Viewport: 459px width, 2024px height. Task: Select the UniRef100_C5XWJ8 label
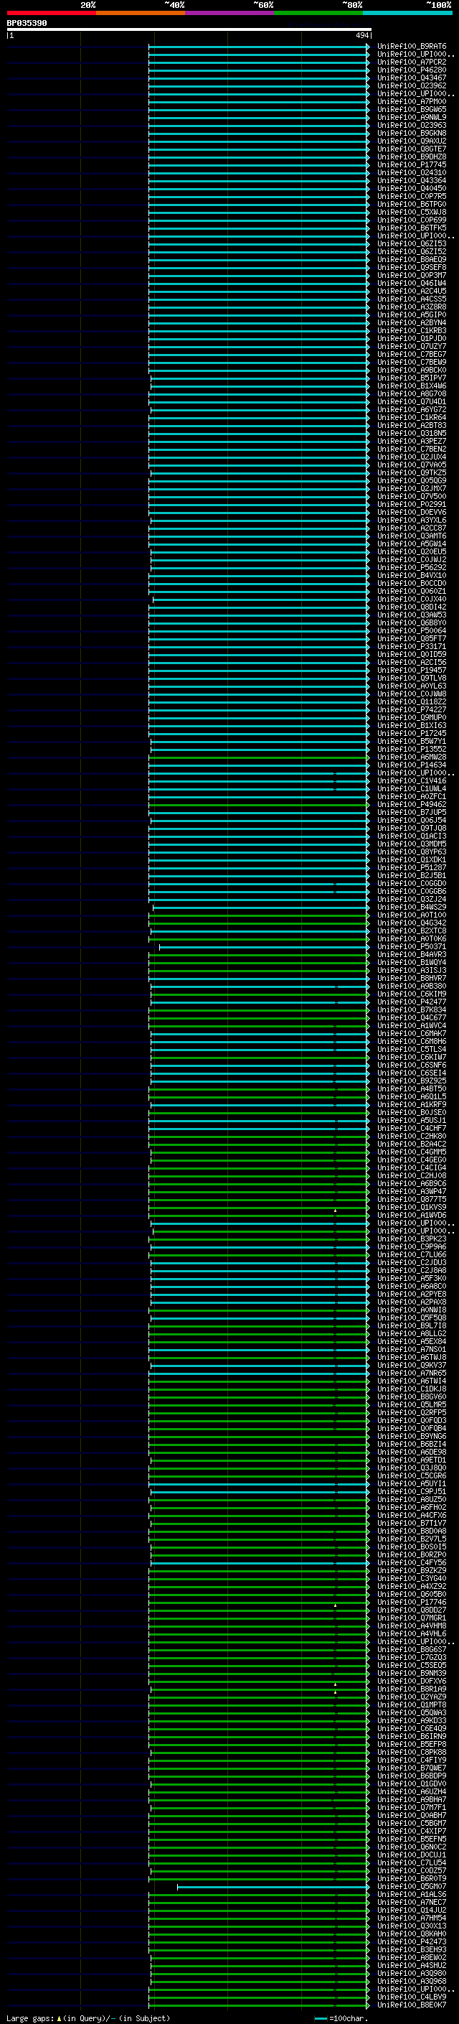click(x=412, y=212)
